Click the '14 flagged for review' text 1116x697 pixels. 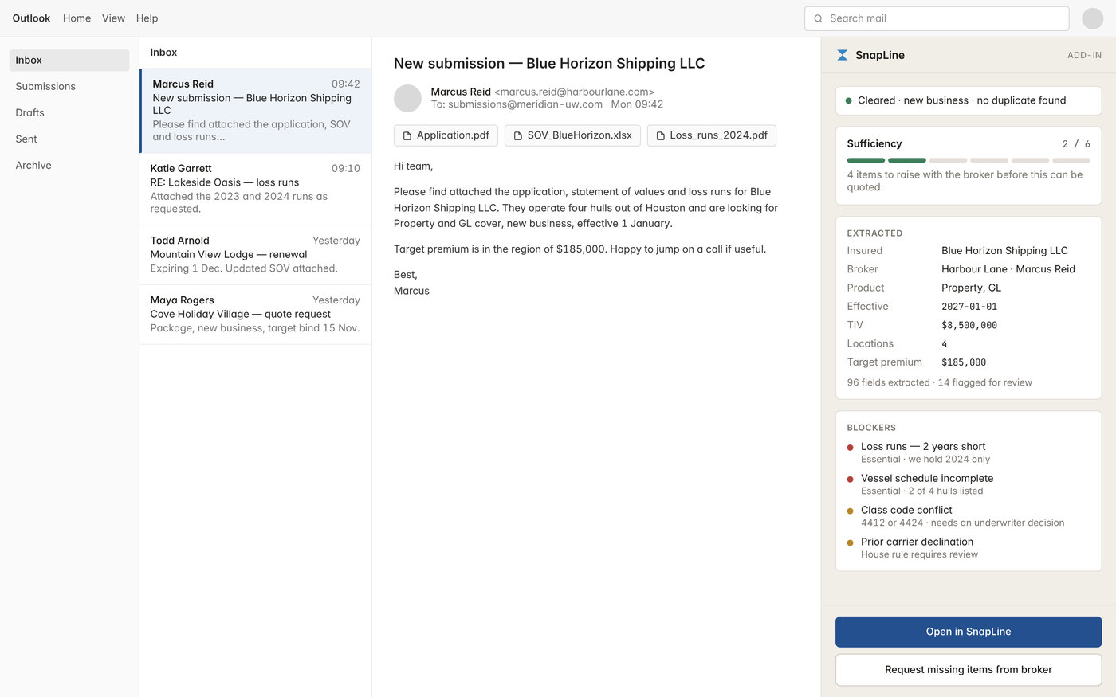984,383
